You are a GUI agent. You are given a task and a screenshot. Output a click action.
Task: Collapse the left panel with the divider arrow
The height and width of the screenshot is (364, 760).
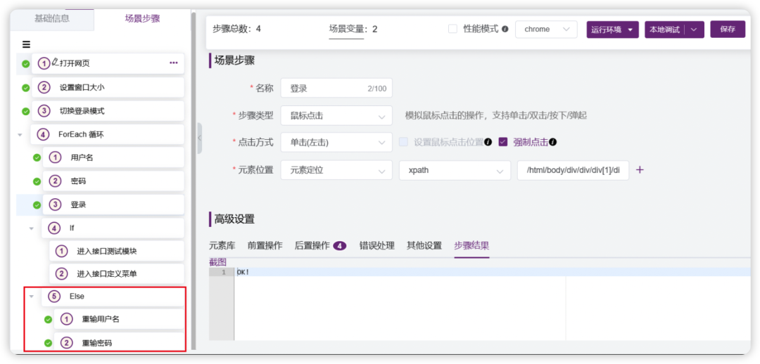point(198,138)
